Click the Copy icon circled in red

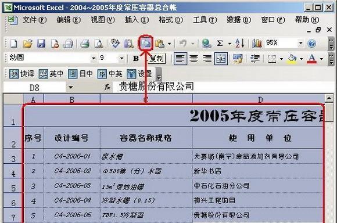[x=146, y=44]
